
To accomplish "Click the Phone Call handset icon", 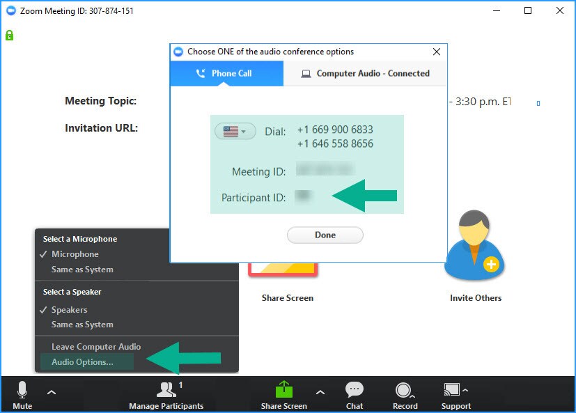I will click(201, 73).
